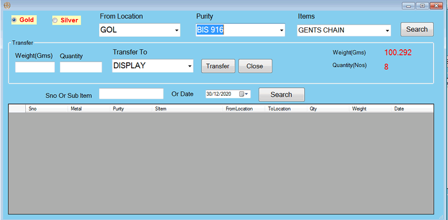Click the Weight column header in grid
This screenshot has height=220, width=448.
tap(370, 109)
